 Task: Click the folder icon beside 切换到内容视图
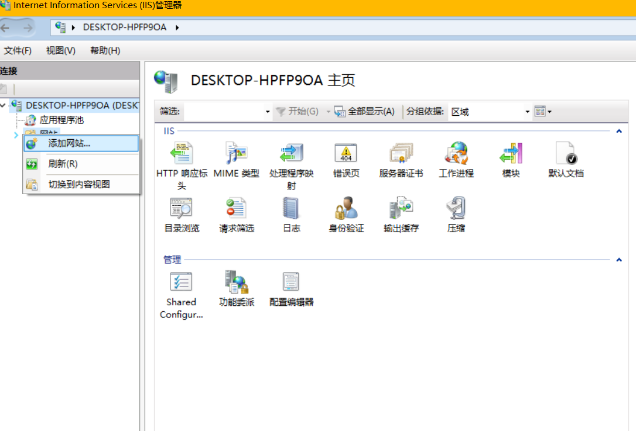pyautogui.click(x=32, y=184)
